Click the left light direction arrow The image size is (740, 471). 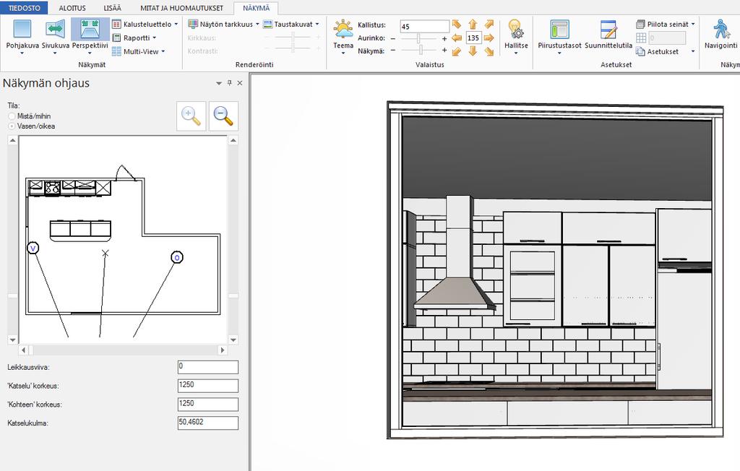[x=457, y=38]
